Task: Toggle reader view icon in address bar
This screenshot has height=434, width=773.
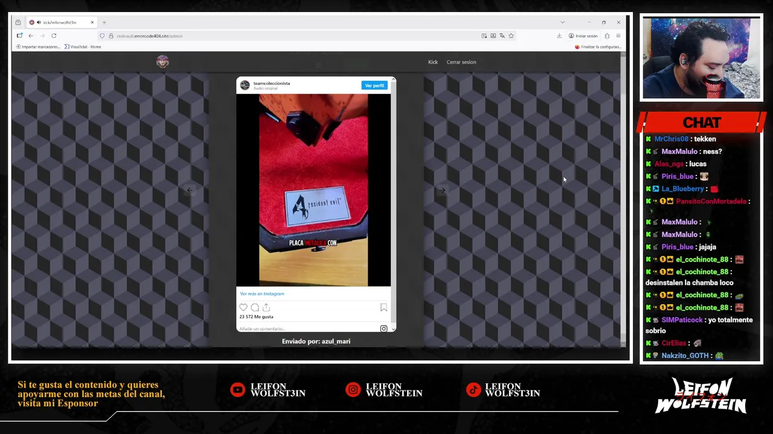Action: [493, 36]
